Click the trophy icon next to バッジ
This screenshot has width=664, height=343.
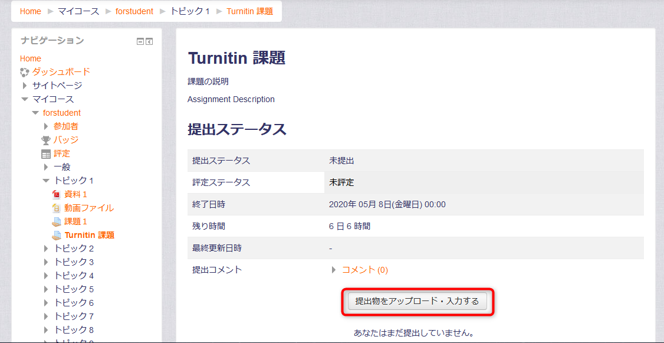(46, 140)
